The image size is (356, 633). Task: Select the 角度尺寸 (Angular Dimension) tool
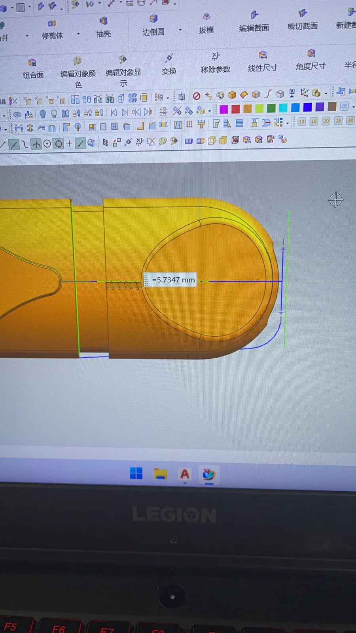311,60
